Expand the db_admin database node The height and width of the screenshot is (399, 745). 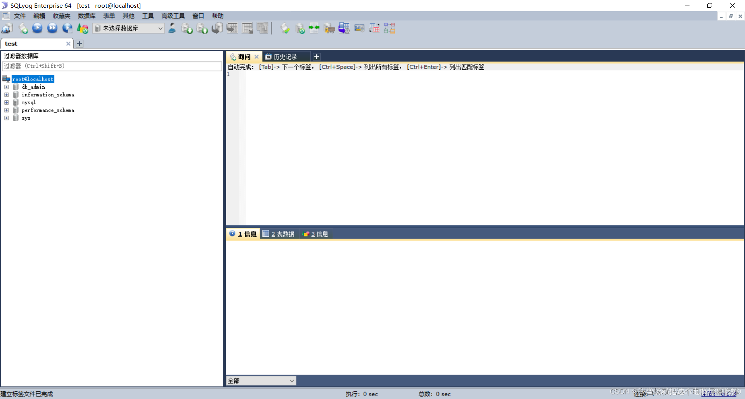7,87
